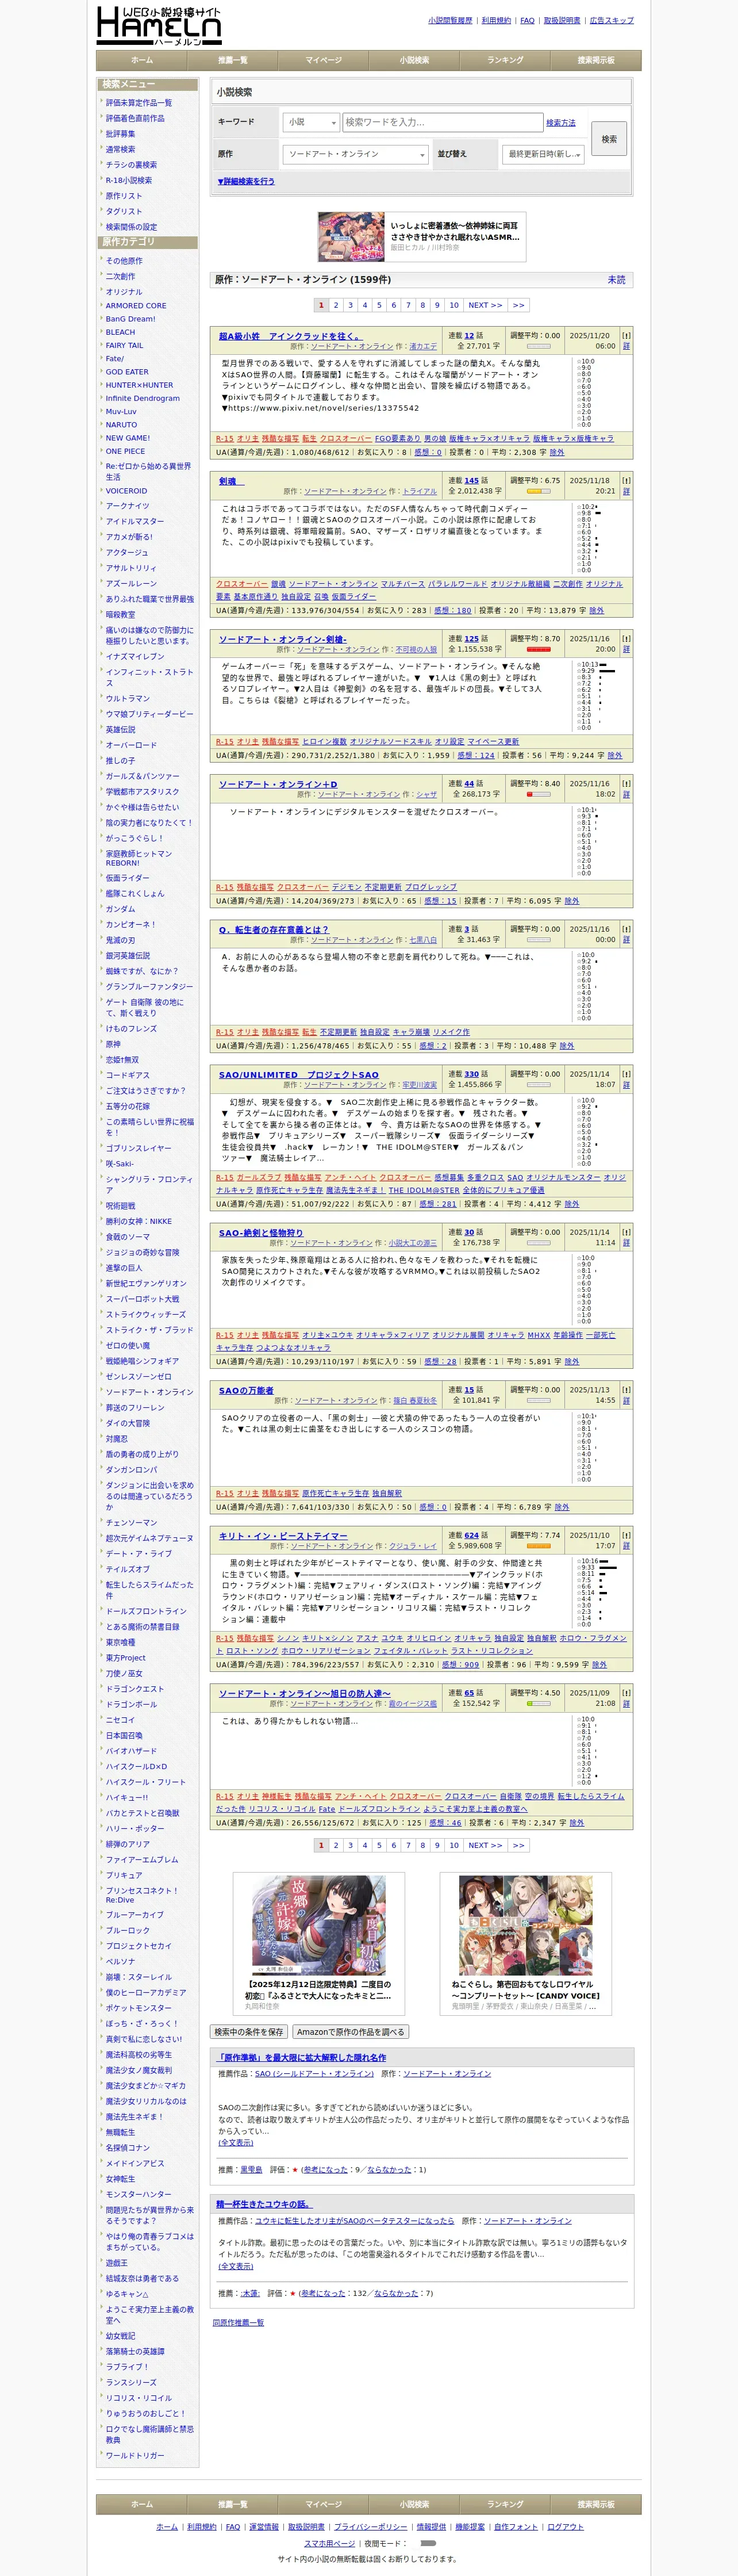The width and height of the screenshot is (738, 2576).
Task: Open 推薦一覧 in the top navigation bar
Action: pos(232,60)
